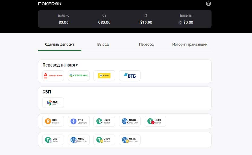Image resolution: width=252 pixels, height=155 pixels.
Task: Click the C$ column label
Action: [104, 16]
